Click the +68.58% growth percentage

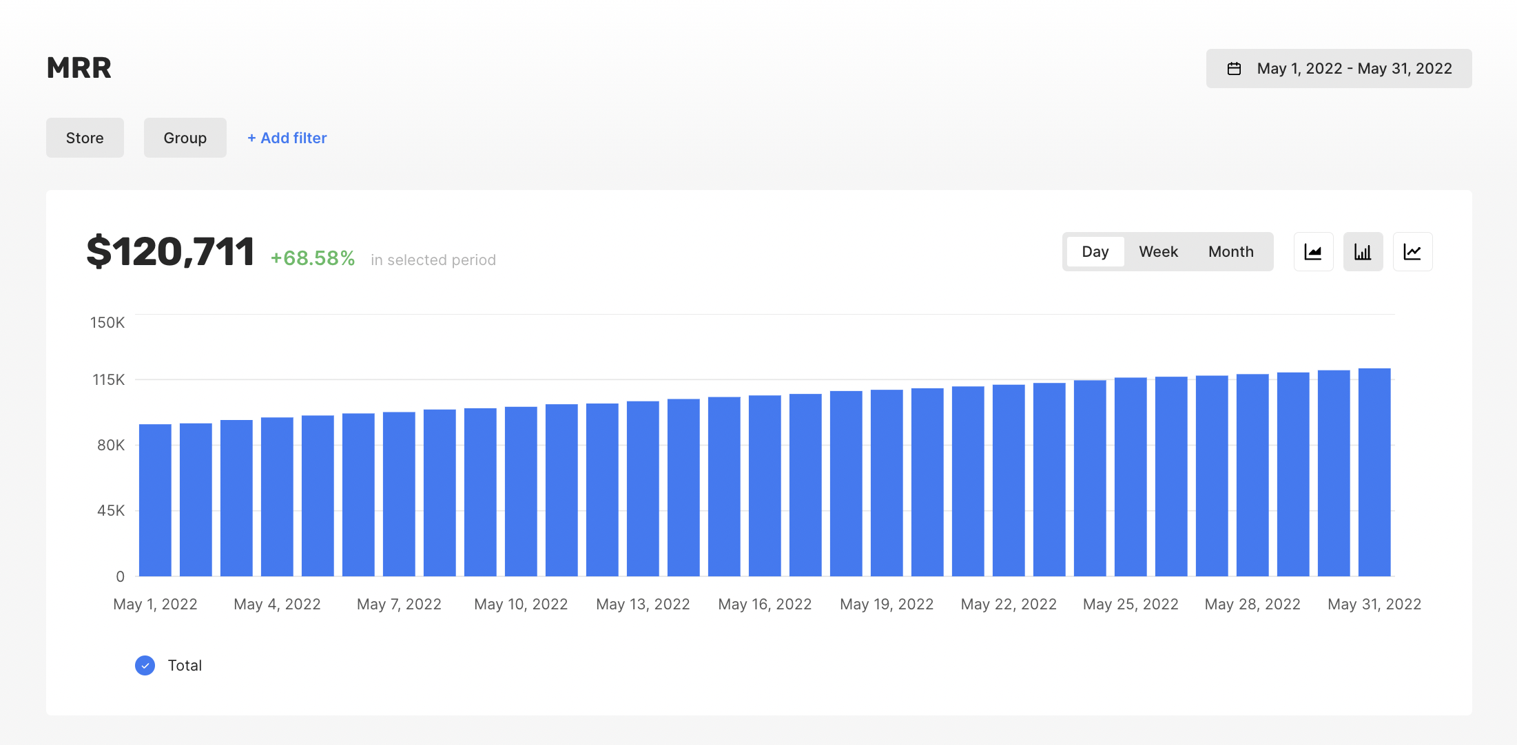coord(312,258)
